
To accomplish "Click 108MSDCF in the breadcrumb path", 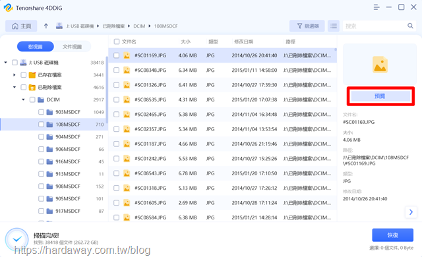I will (166, 26).
